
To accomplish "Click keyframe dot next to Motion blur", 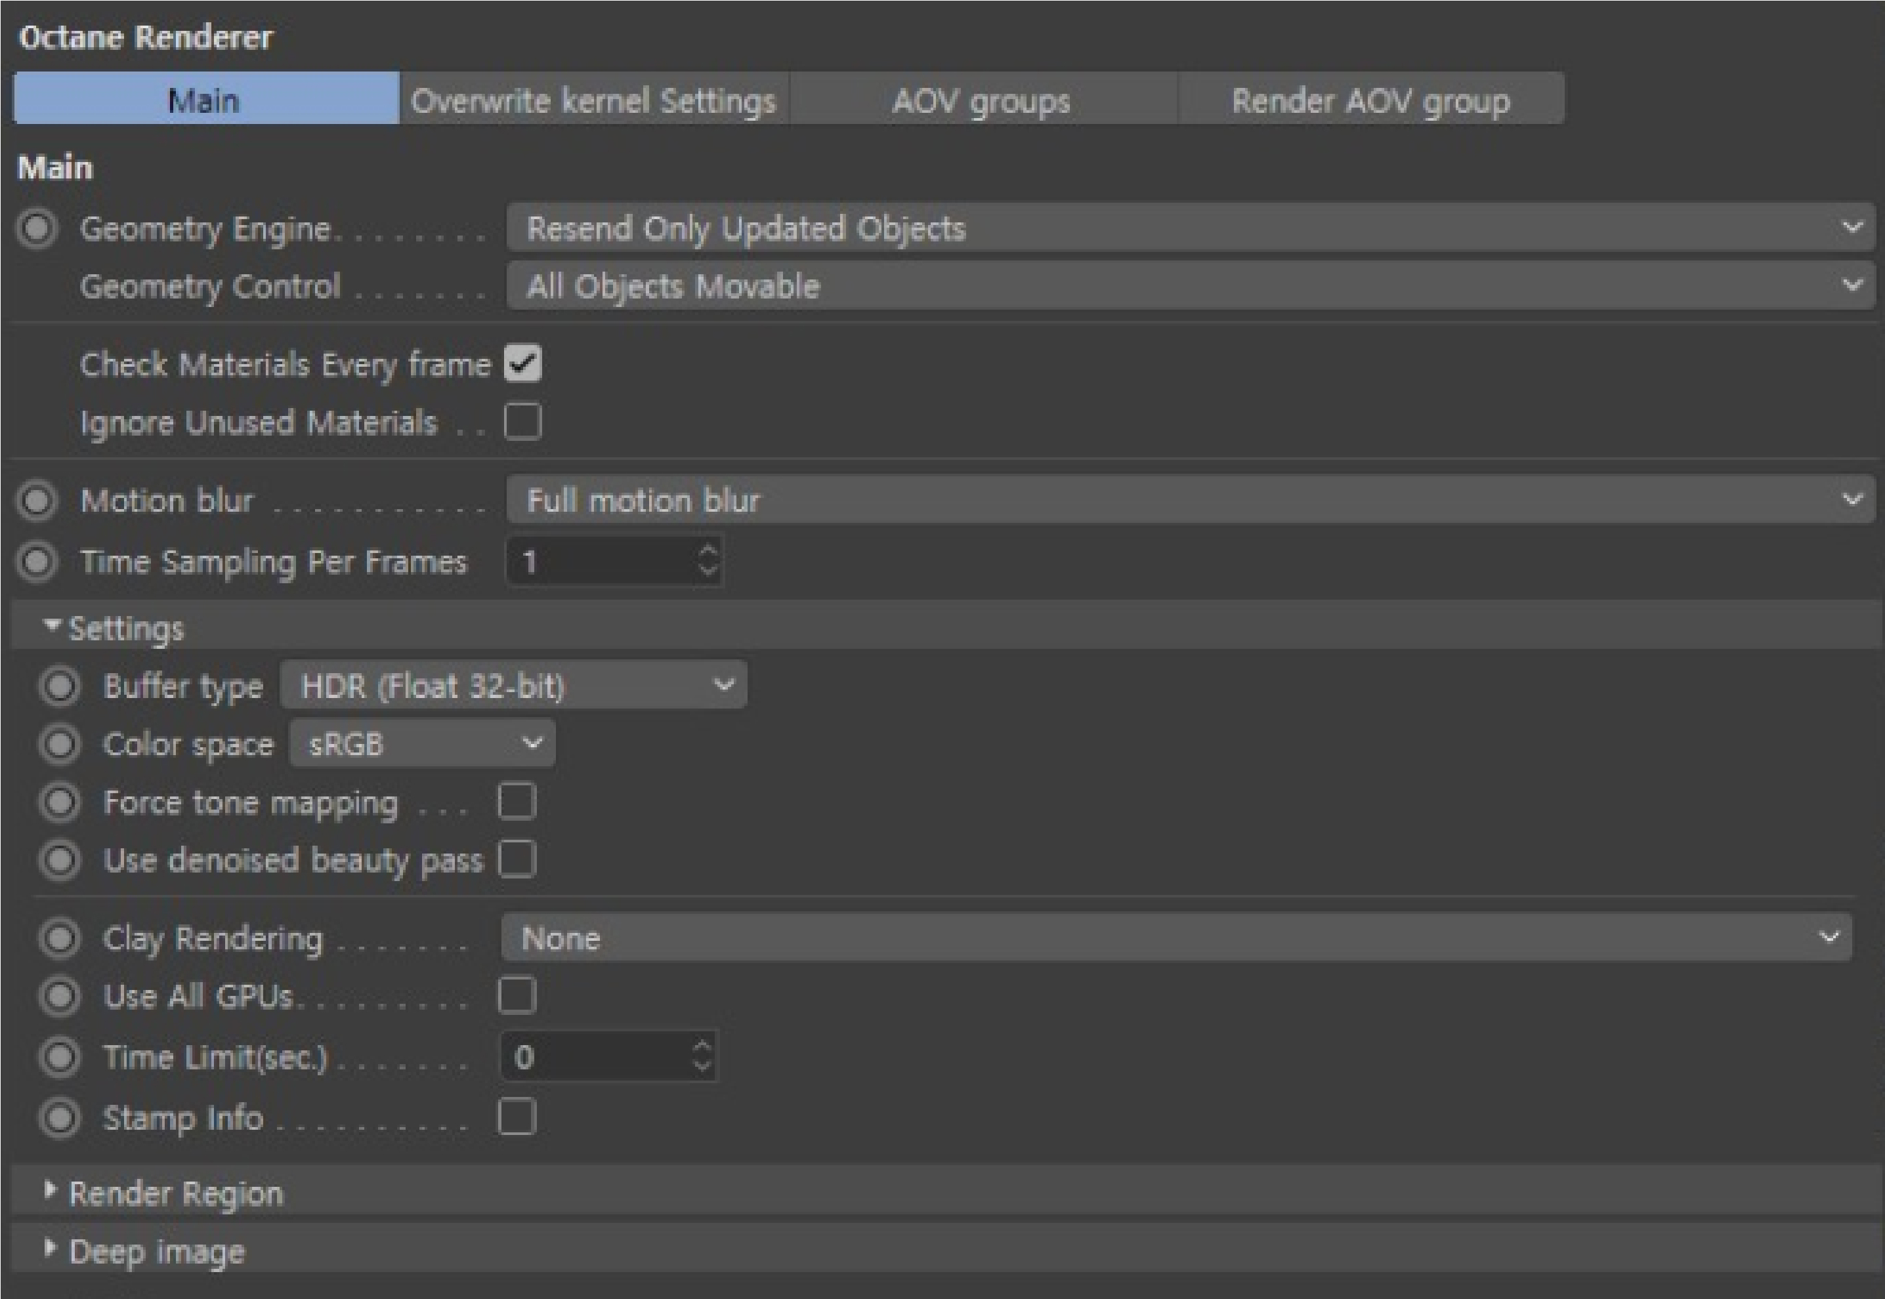I will coord(37,501).
